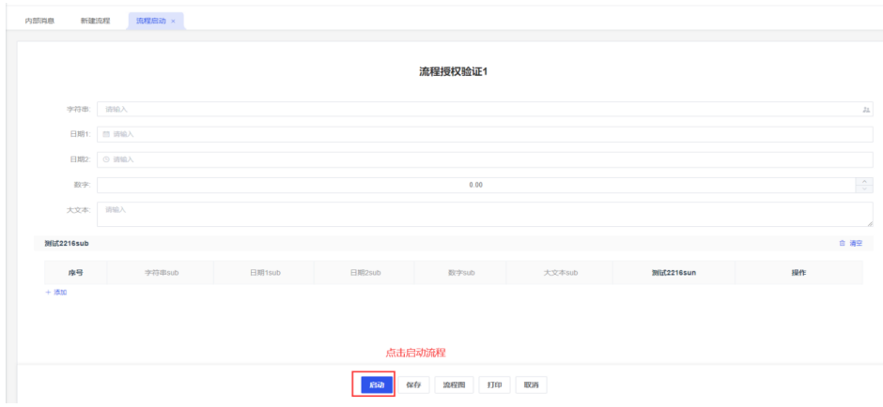Click the 打印 button
Viewport: 883px width, 407px height.
pyautogui.click(x=494, y=385)
